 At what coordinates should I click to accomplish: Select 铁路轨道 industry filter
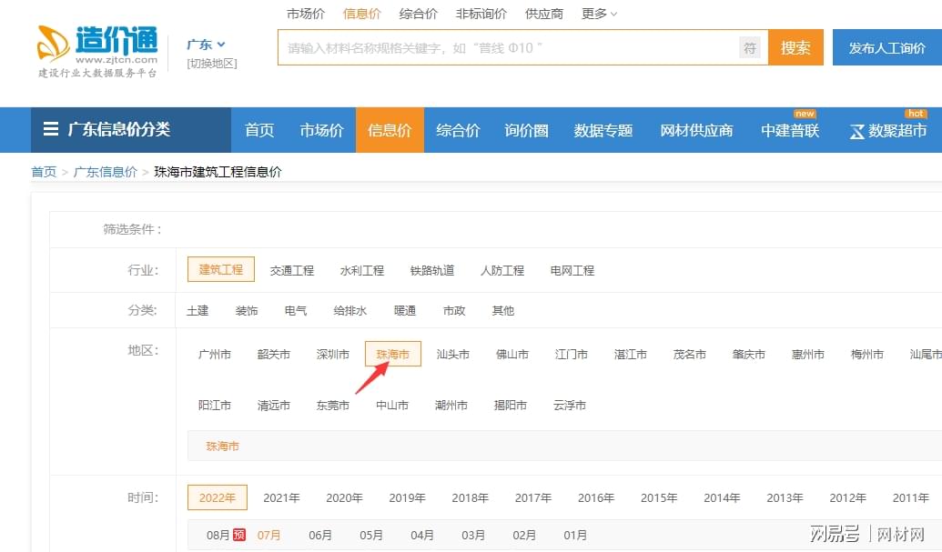432,271
